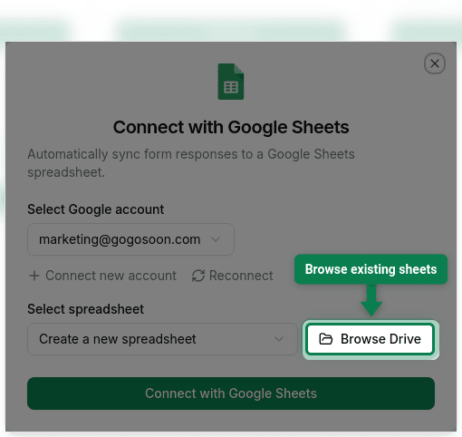
Task: Click the chevron in the Google account selector
Action: click(x=216, y=239)
